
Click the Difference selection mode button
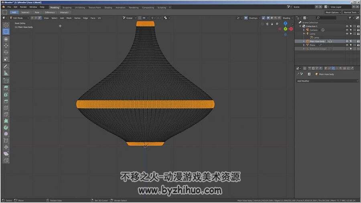[x=50, y=12]
